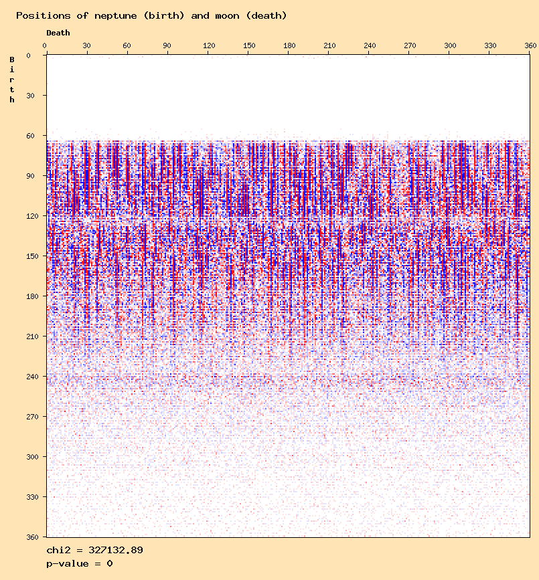Image resolution: width=539 pixels, height=580 pixels.
Task: Click the chart title about neptune and moon
Action: click(x=151, y=15)
